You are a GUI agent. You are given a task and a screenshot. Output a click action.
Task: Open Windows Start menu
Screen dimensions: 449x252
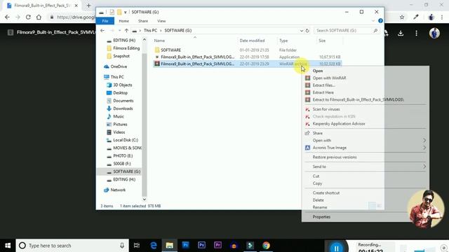[8, 246]
